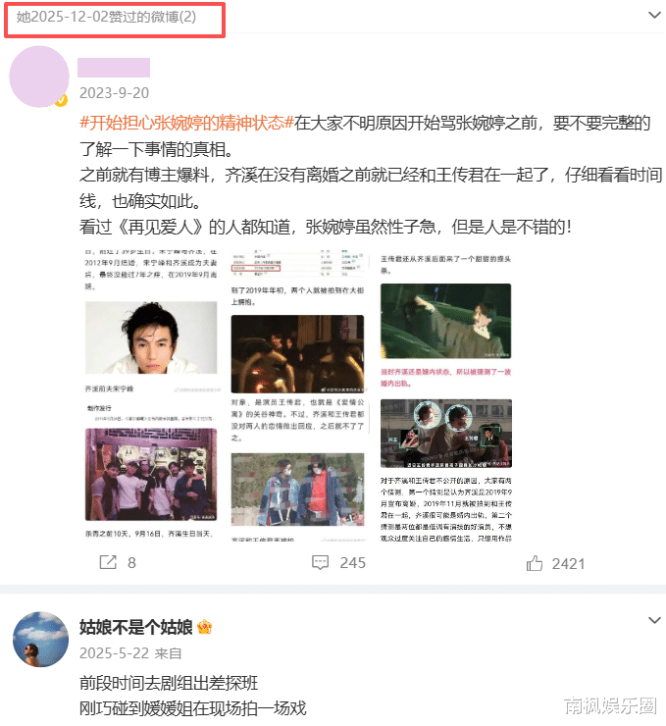Open thumbnail of two masked people walking
This screenshot has height=726, width=666.
(x=297, y=490)
